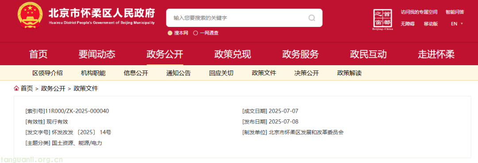Viewport: 478px width, 163px height.
Task: Click publish date 2025-07-08
Action: coord(284,122)
